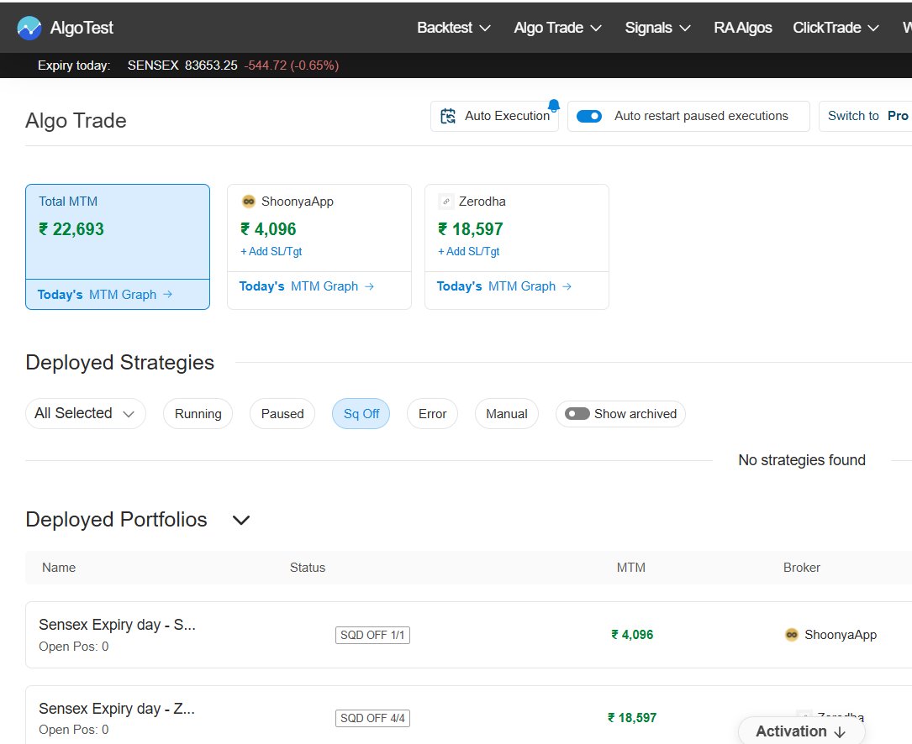
Task: Toggle the Show archived switch
Action: pos(577,414)
